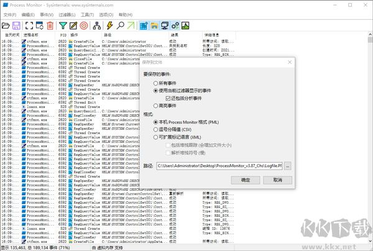Clear the display with the trash icon
The image size is (373, 251).
coord(50,25)
